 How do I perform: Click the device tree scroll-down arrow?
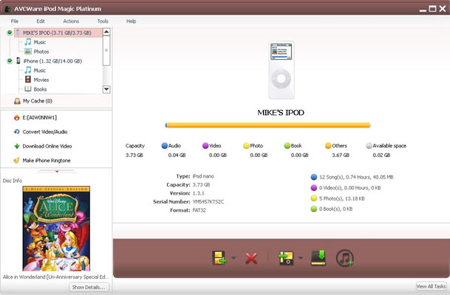click(x=106, y=89)
